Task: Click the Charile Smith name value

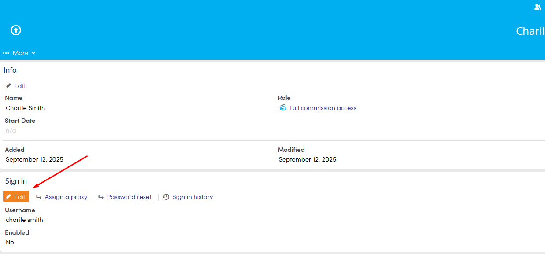Action: click(x=26, y=108)
